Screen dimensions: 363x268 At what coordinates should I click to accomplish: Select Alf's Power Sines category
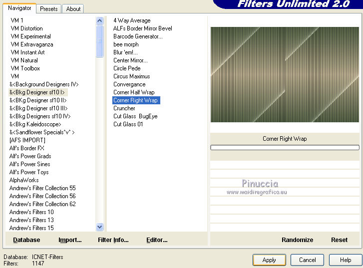29,164
